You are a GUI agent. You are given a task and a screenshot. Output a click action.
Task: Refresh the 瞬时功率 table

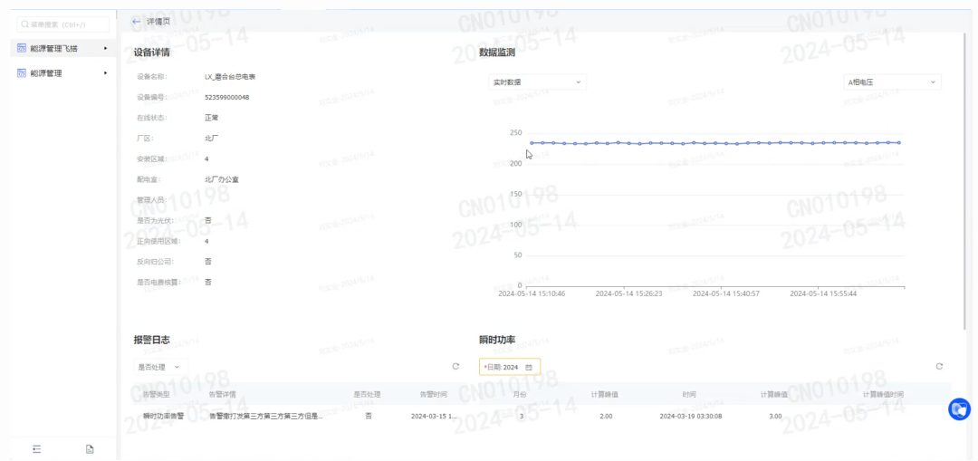point(939,366)
